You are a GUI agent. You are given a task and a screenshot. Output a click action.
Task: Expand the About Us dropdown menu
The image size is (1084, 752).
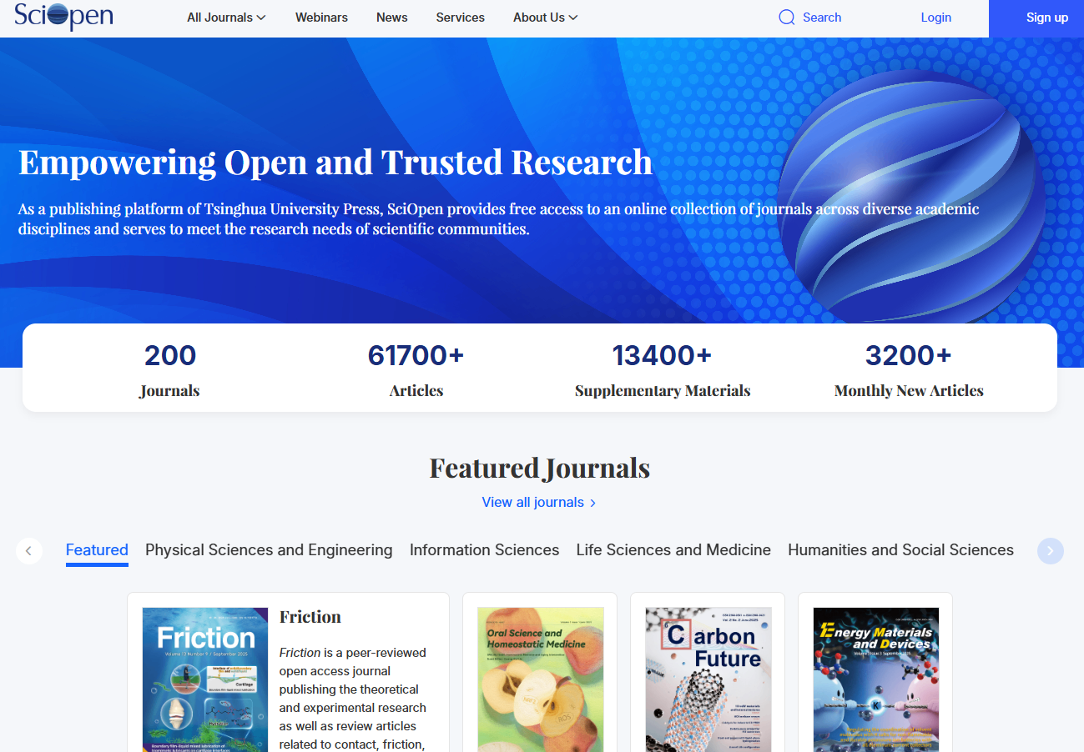point(545,18)
